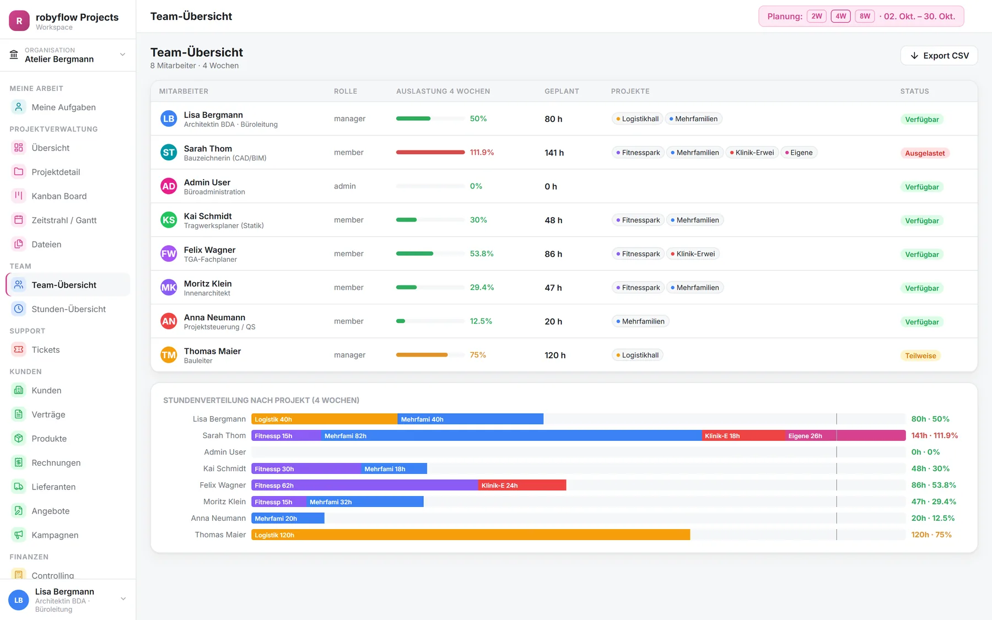Open user menu chevron for Lisa Bergmann

tap(123, 599)
